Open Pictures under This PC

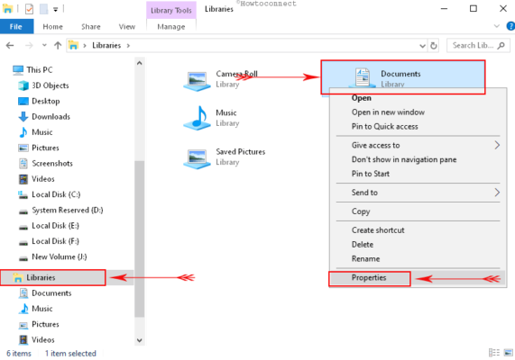(39, 148)
